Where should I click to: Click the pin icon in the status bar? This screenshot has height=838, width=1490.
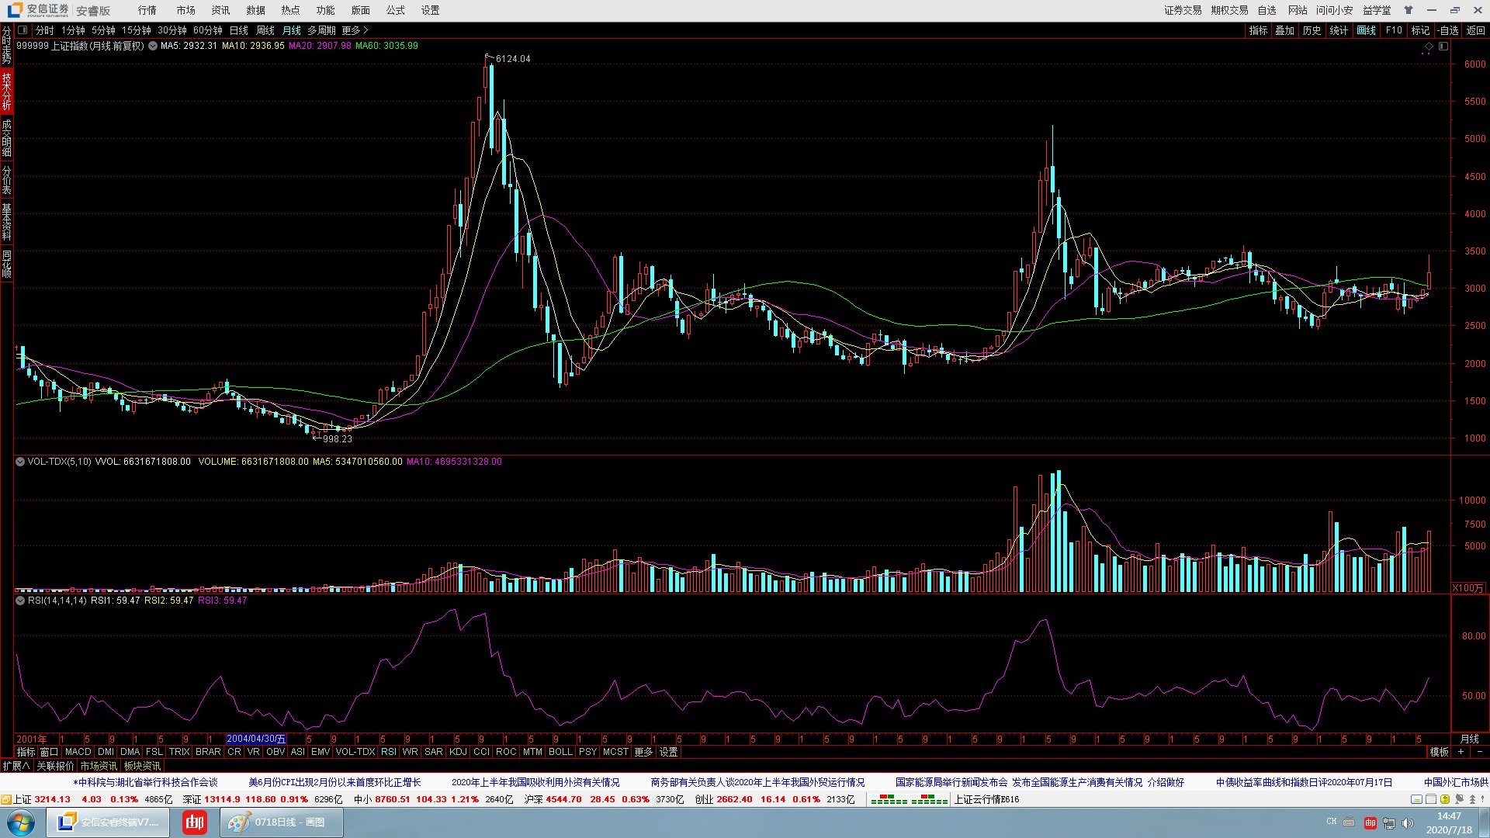(x=1459, y=799)
